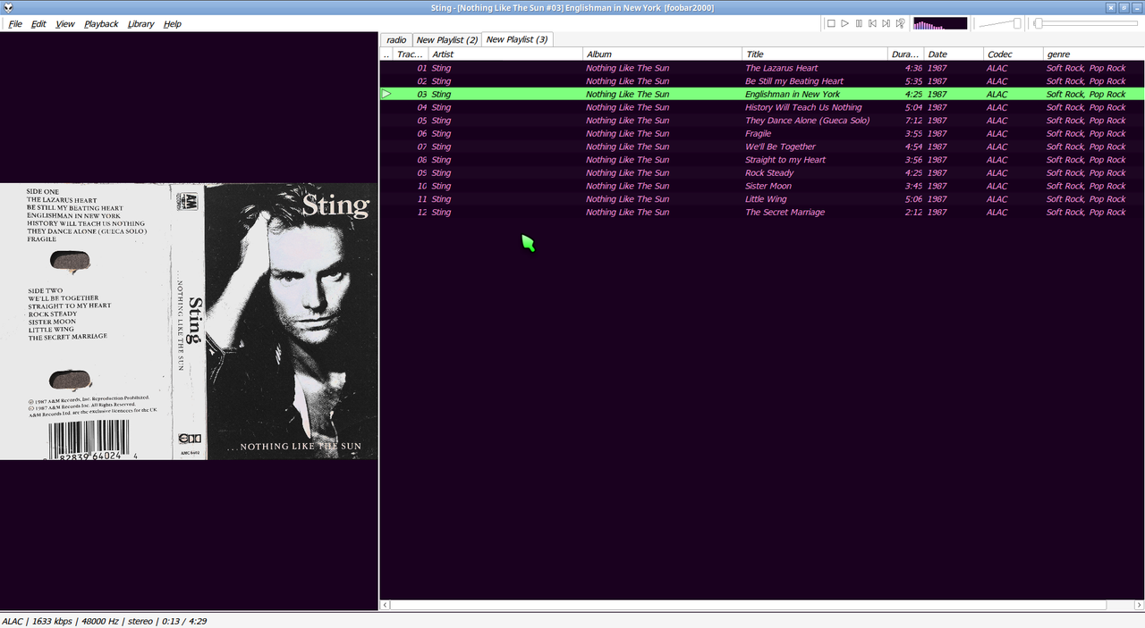
Task: Select track Be Still my Beating Heart
Action: coord(762,81)
